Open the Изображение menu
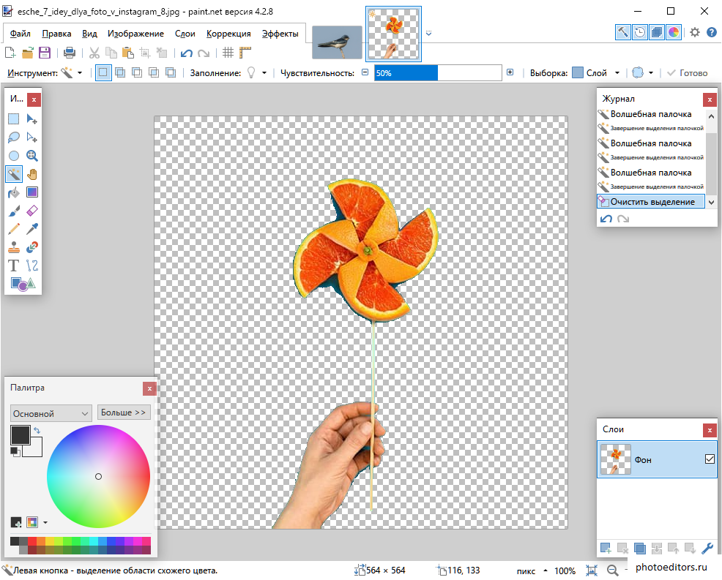This screenshot has width=722, height=580. point(136,34)
